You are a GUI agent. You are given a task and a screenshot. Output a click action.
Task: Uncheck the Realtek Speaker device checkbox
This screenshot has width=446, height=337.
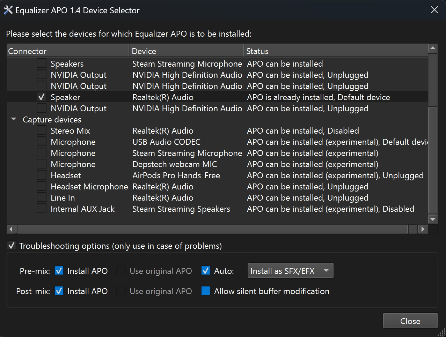click(x=42, y=97)
